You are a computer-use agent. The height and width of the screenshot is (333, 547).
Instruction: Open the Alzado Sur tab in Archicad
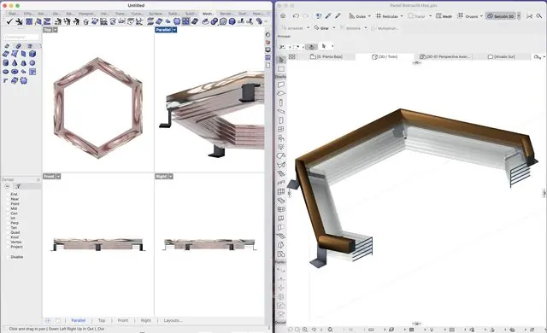tap(502, 56)
